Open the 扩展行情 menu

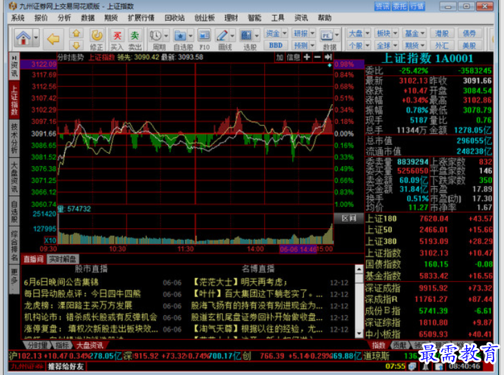click(x=141, y=18)
